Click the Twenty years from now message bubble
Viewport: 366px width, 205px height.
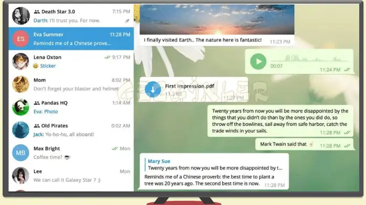coord(281,121)
